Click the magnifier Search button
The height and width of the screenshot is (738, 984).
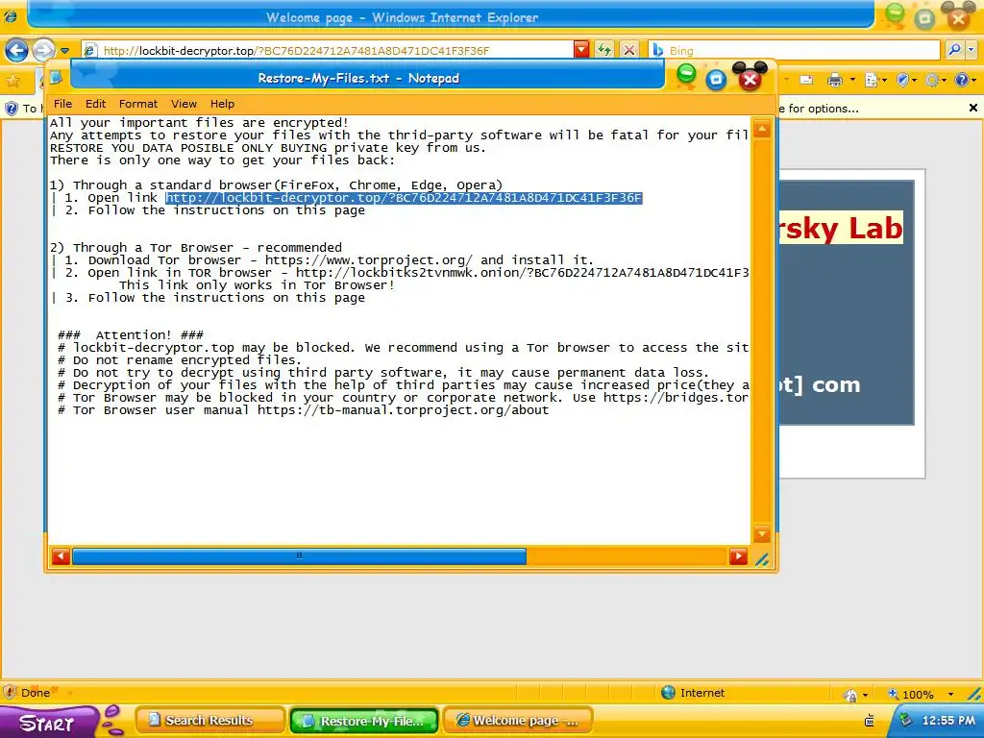pos(954,50)
